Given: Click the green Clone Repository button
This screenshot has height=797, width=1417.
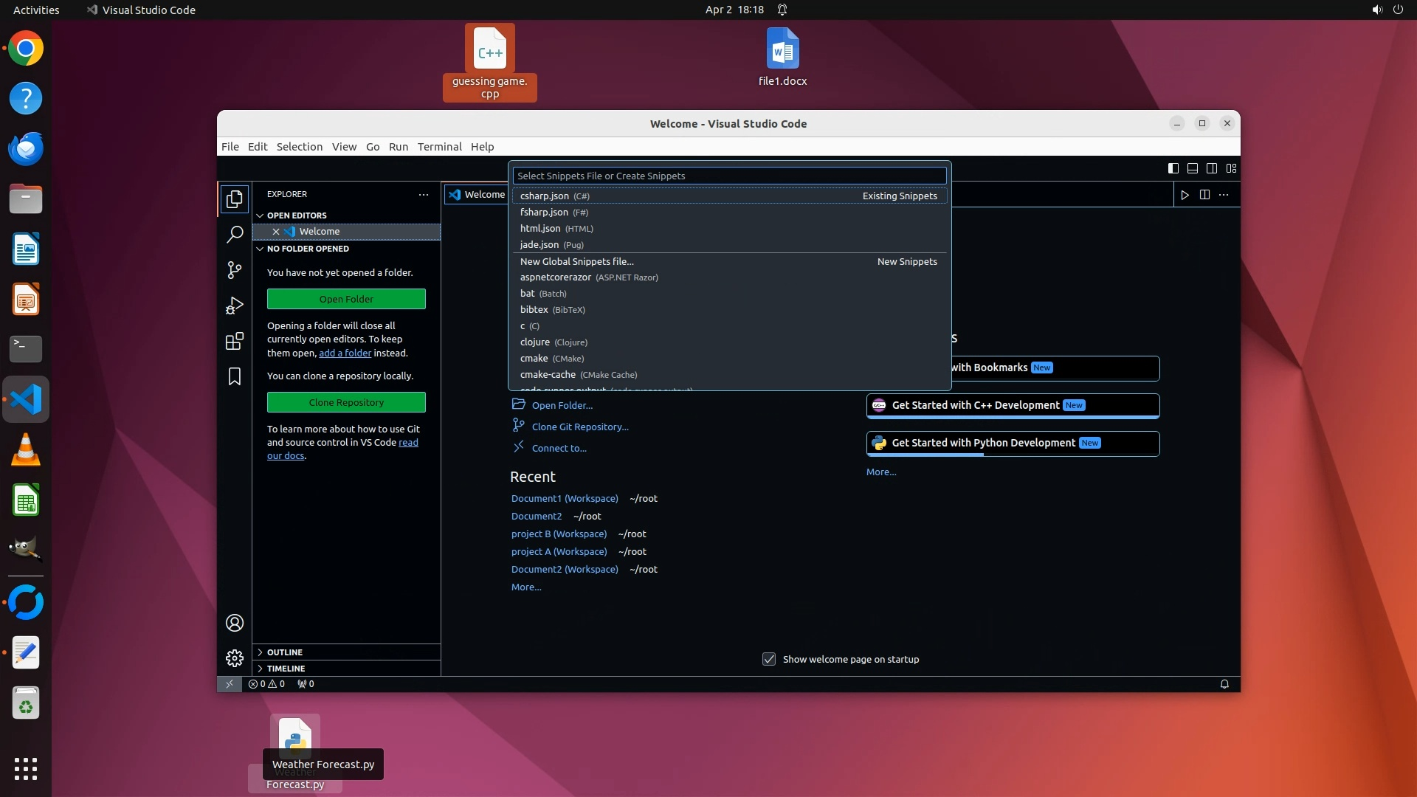Looking at the screenshot, I should click(346, 402).
